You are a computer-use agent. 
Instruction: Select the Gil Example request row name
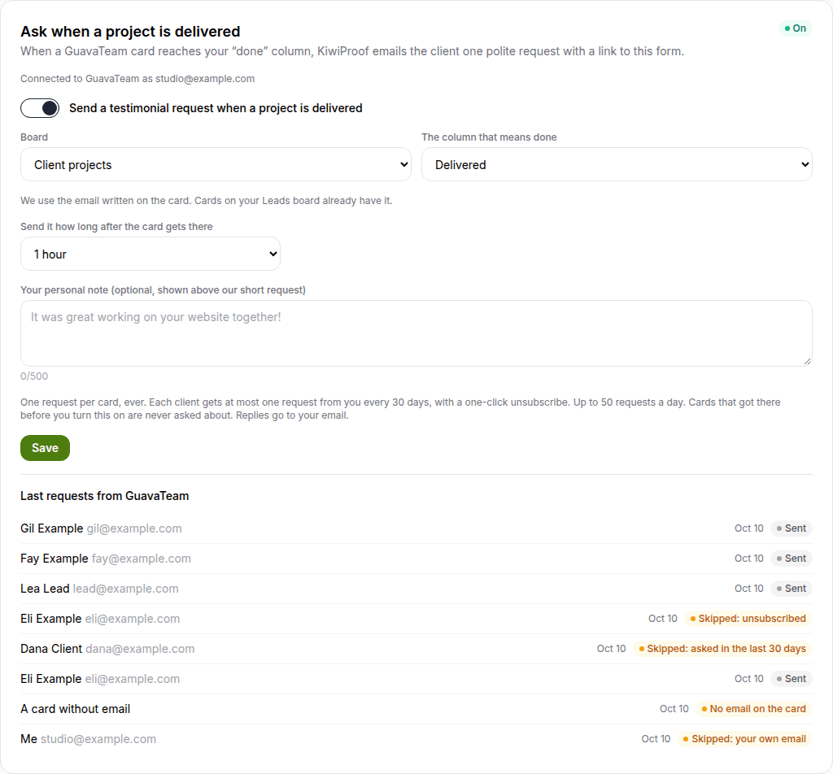(51, 528)
